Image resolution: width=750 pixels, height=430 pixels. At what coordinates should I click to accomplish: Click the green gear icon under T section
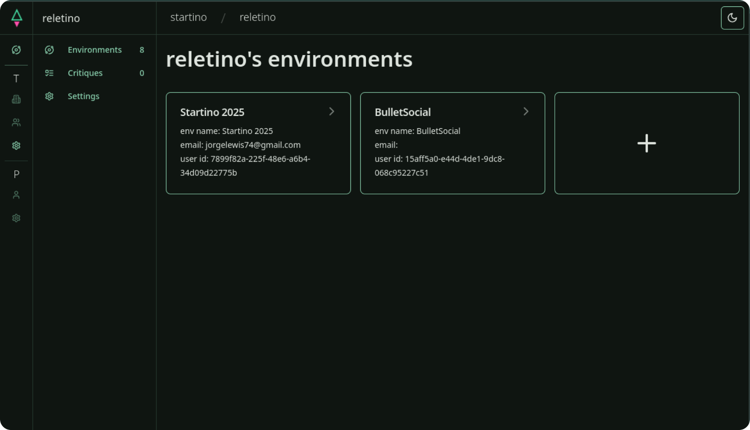[x=16, y=146]
